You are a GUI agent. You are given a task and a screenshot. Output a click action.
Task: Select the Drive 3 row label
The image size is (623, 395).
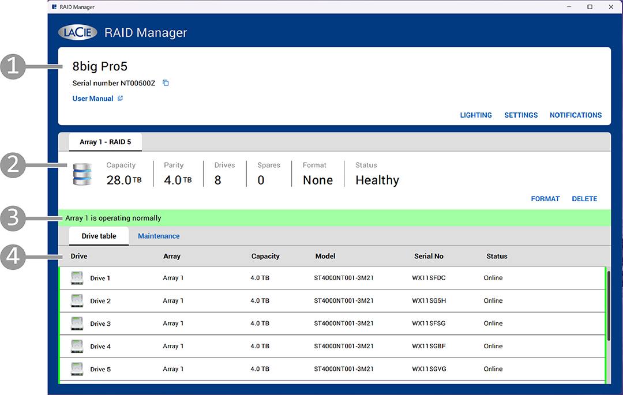click(x=100, y=324)
